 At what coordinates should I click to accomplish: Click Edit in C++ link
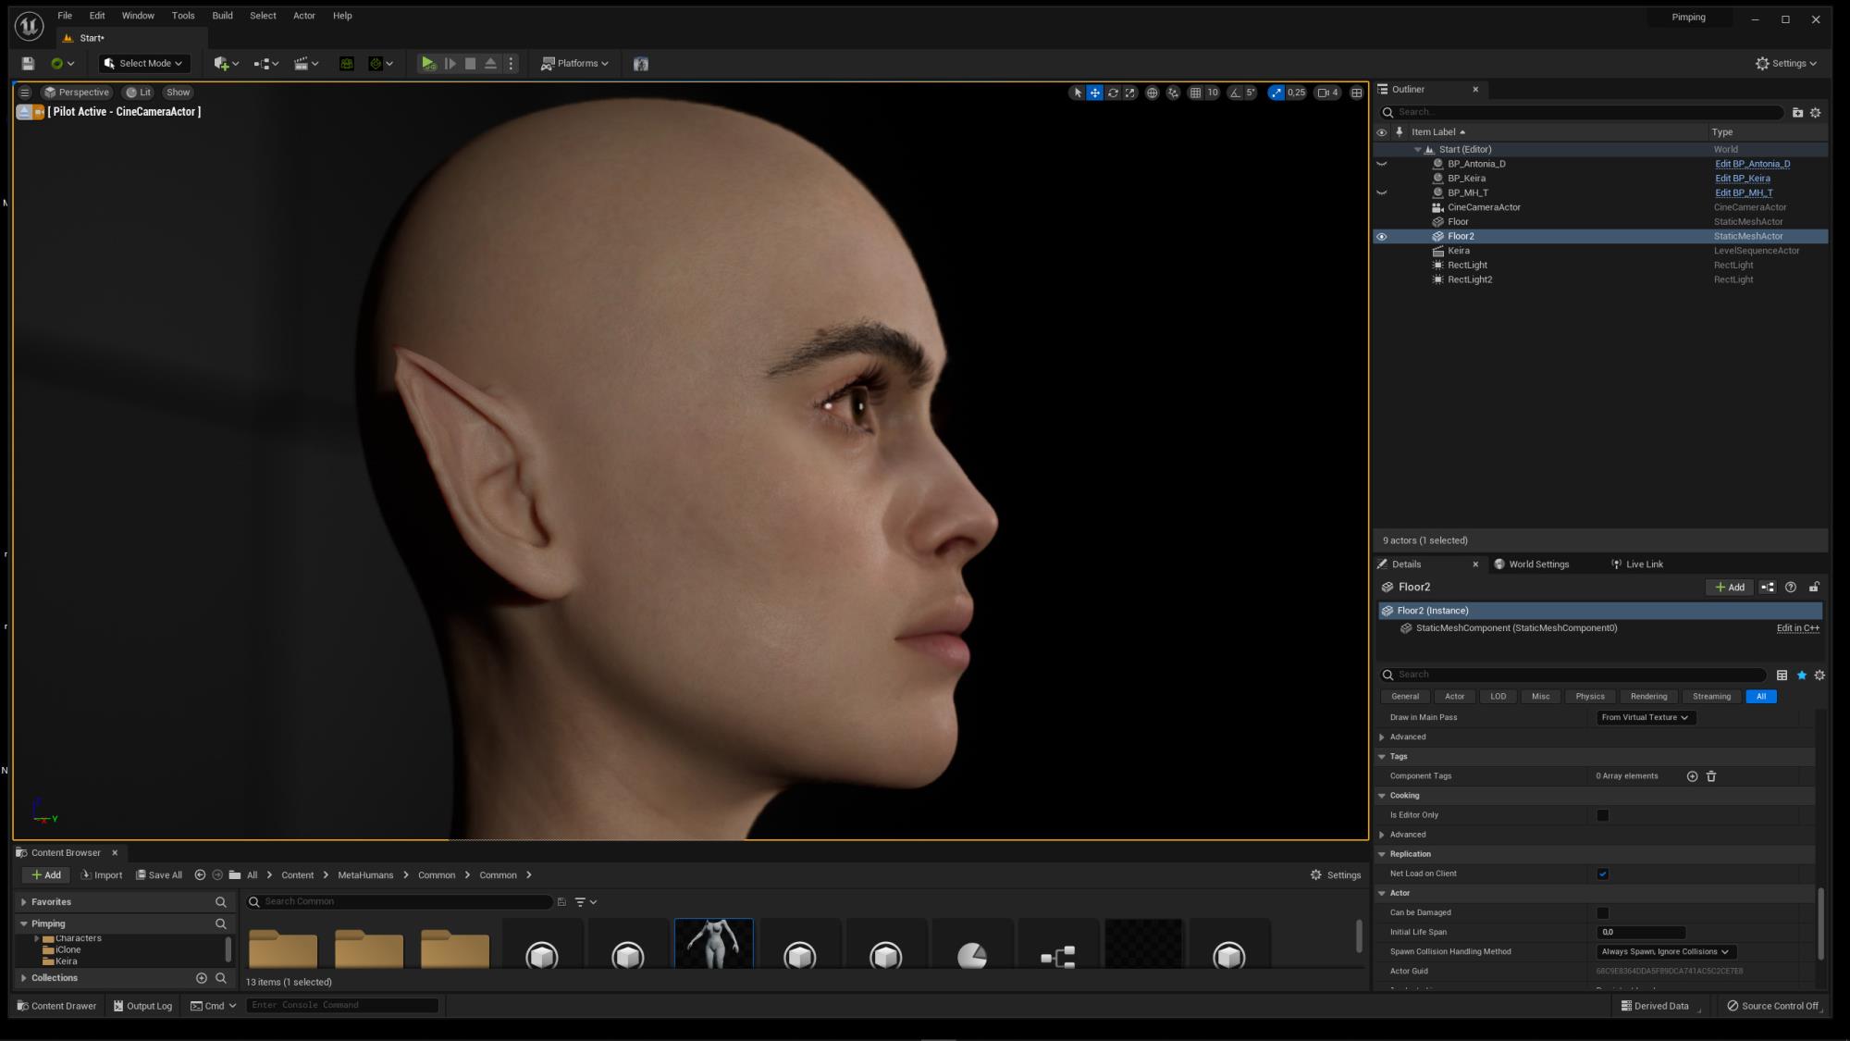click(x=1798, y=628)
